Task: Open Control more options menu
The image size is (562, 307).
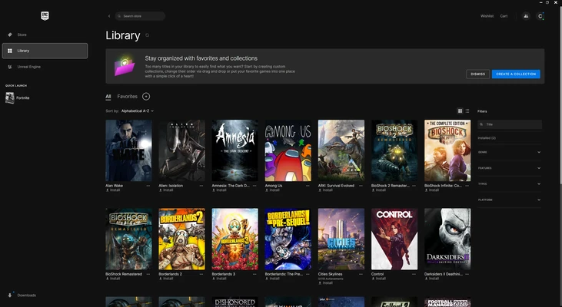Action: point(414,274)
